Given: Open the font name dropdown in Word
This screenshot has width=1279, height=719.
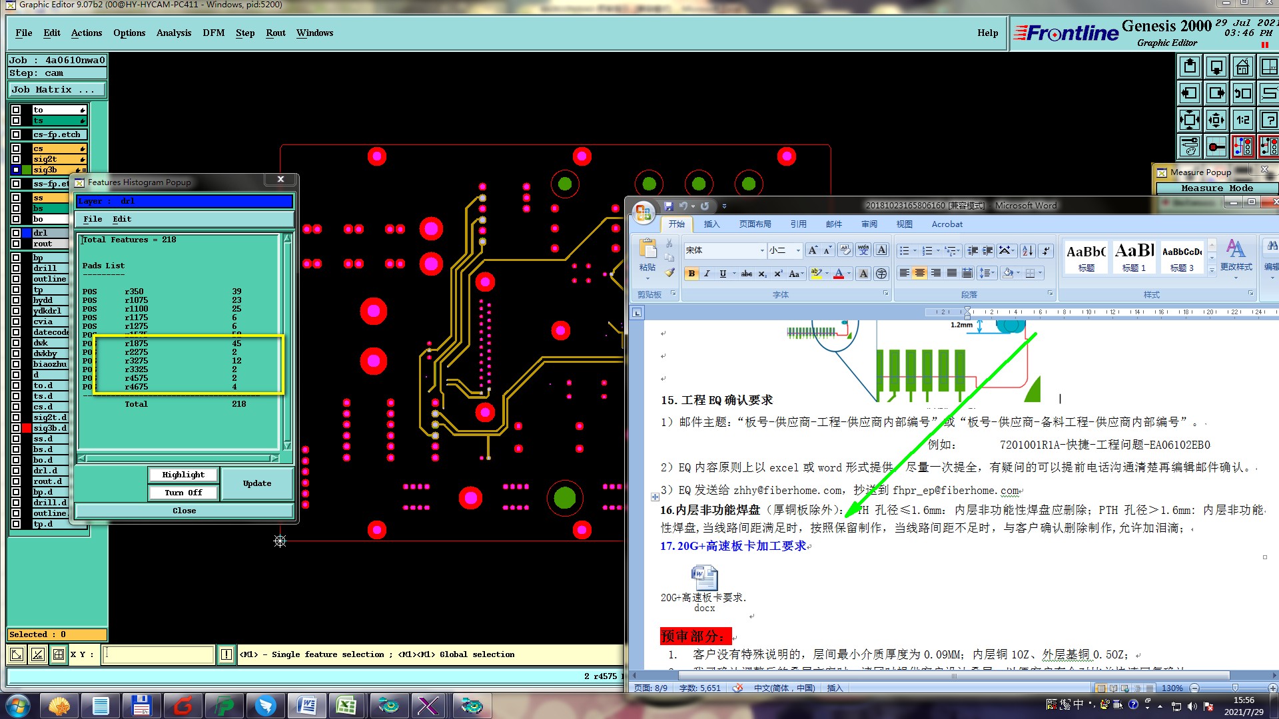Looking at the screenshot, I should coord(762,250).
